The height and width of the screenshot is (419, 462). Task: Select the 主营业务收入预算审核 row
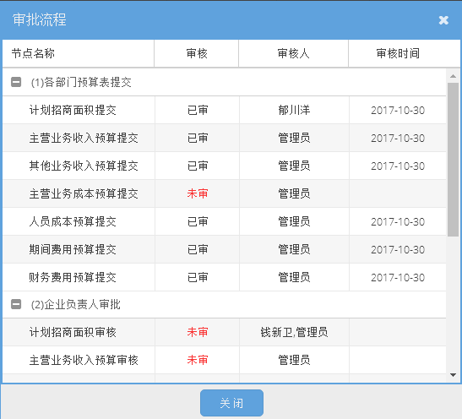224,360
